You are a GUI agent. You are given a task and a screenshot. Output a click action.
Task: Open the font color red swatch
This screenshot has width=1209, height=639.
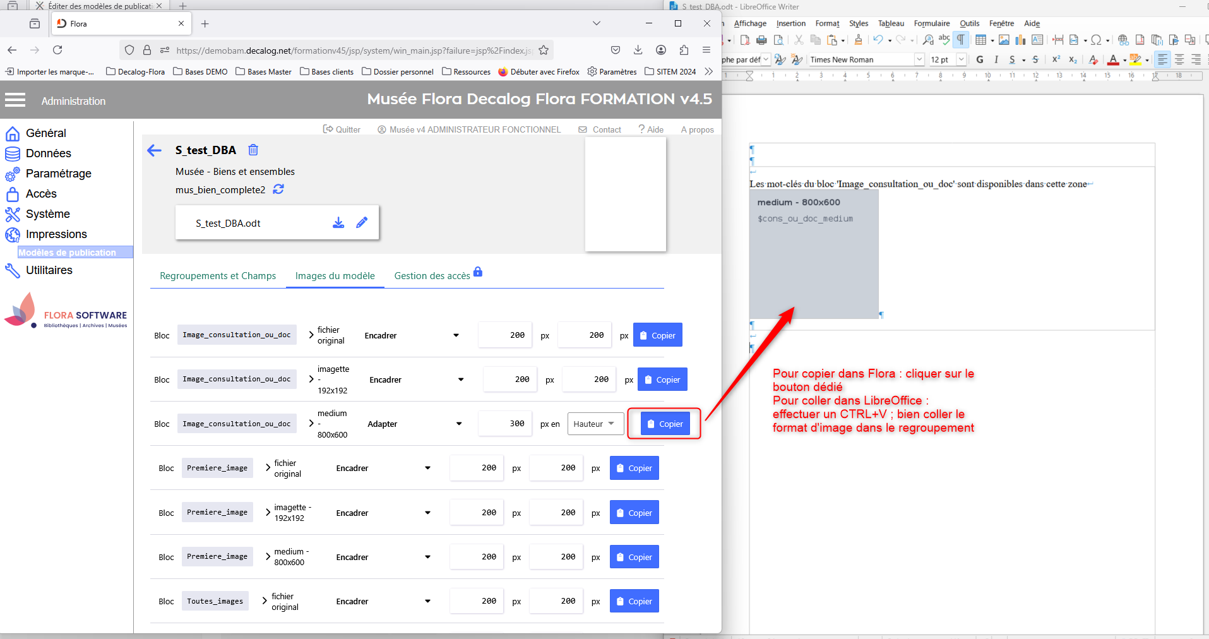1113,59
